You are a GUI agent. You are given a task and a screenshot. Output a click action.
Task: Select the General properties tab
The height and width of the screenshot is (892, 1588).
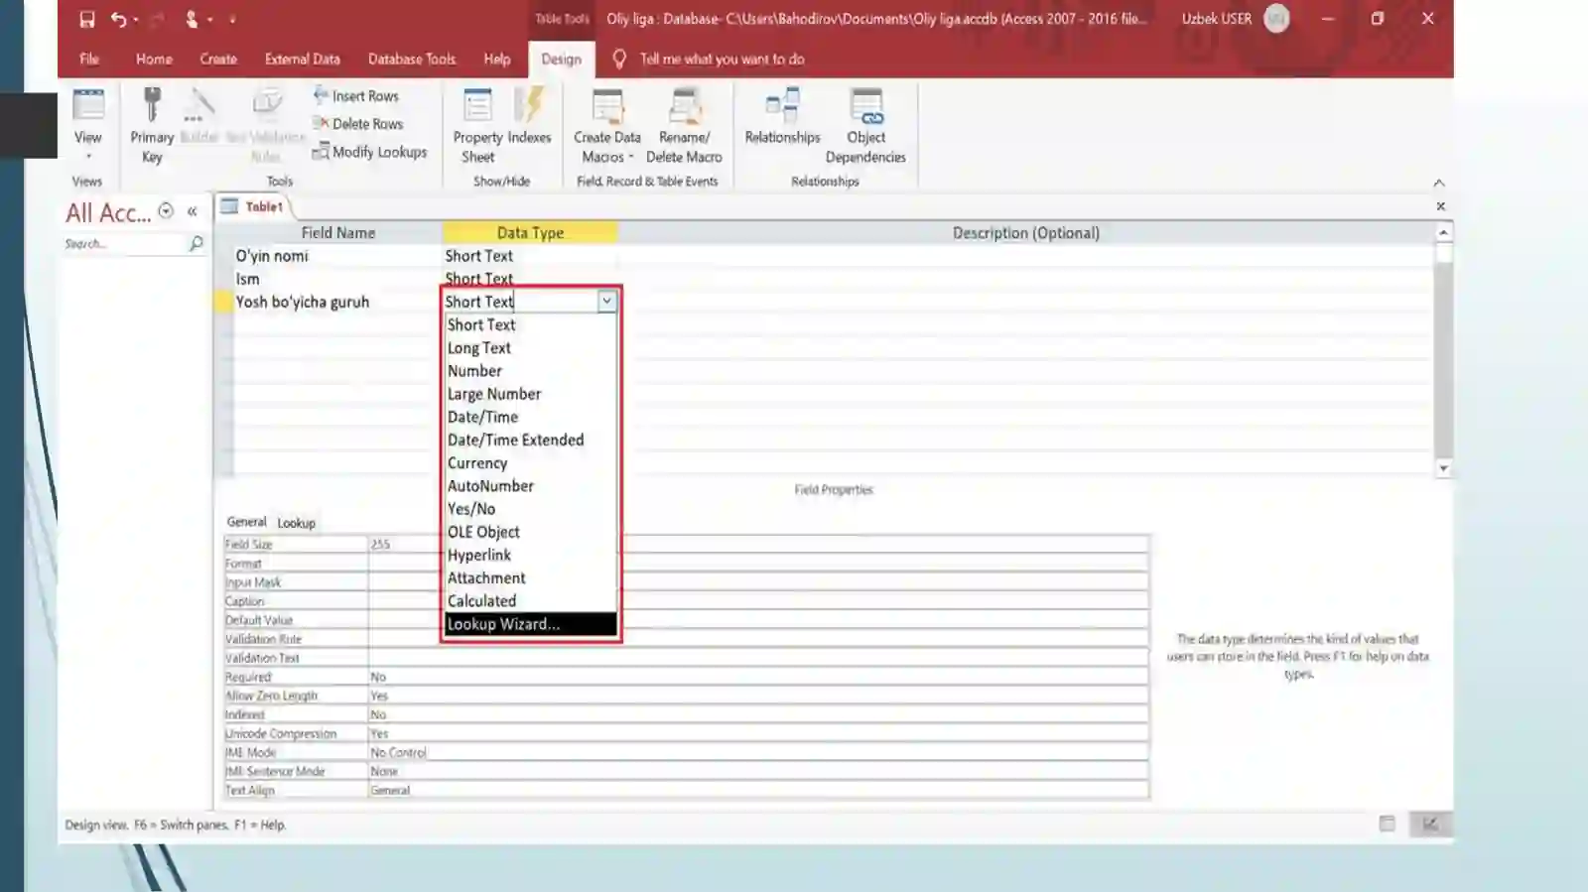tap(246, 522)
